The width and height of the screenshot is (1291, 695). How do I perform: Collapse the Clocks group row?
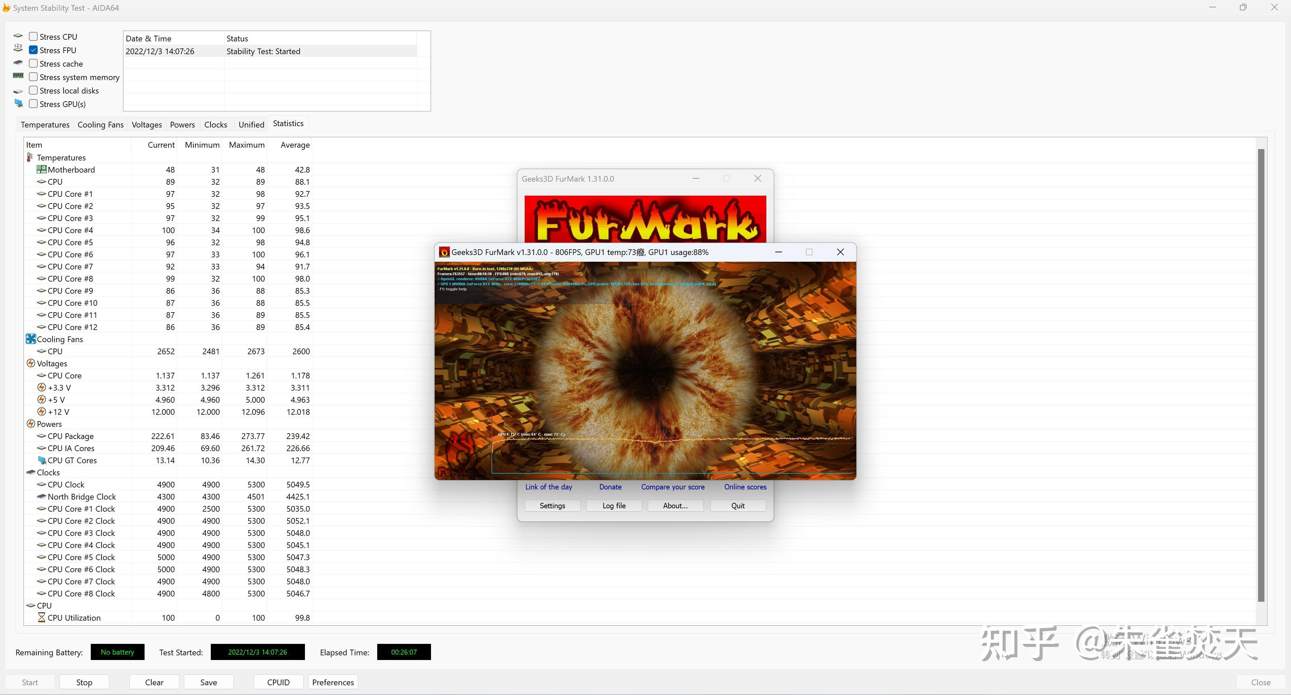[x=48, y=472]
